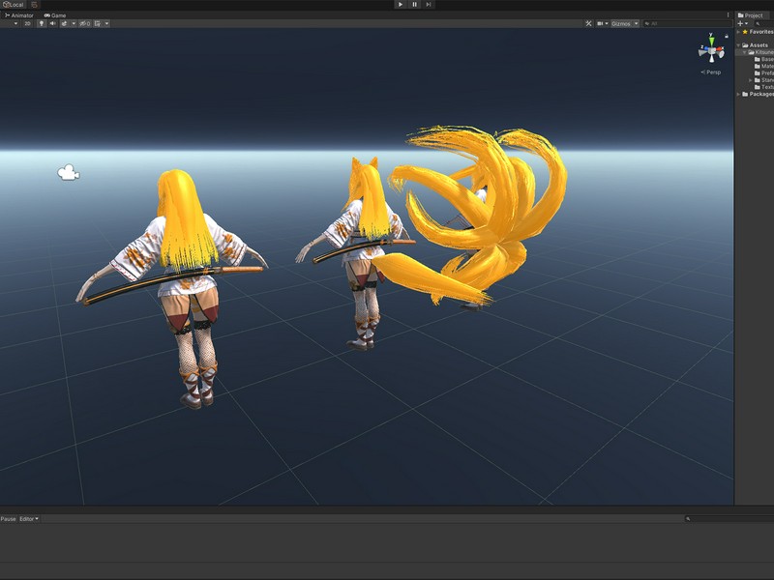The width and height of the screenshot is (774, 580).
Task: Open the Project add dropdown arrow
Action: click(746, 23)
